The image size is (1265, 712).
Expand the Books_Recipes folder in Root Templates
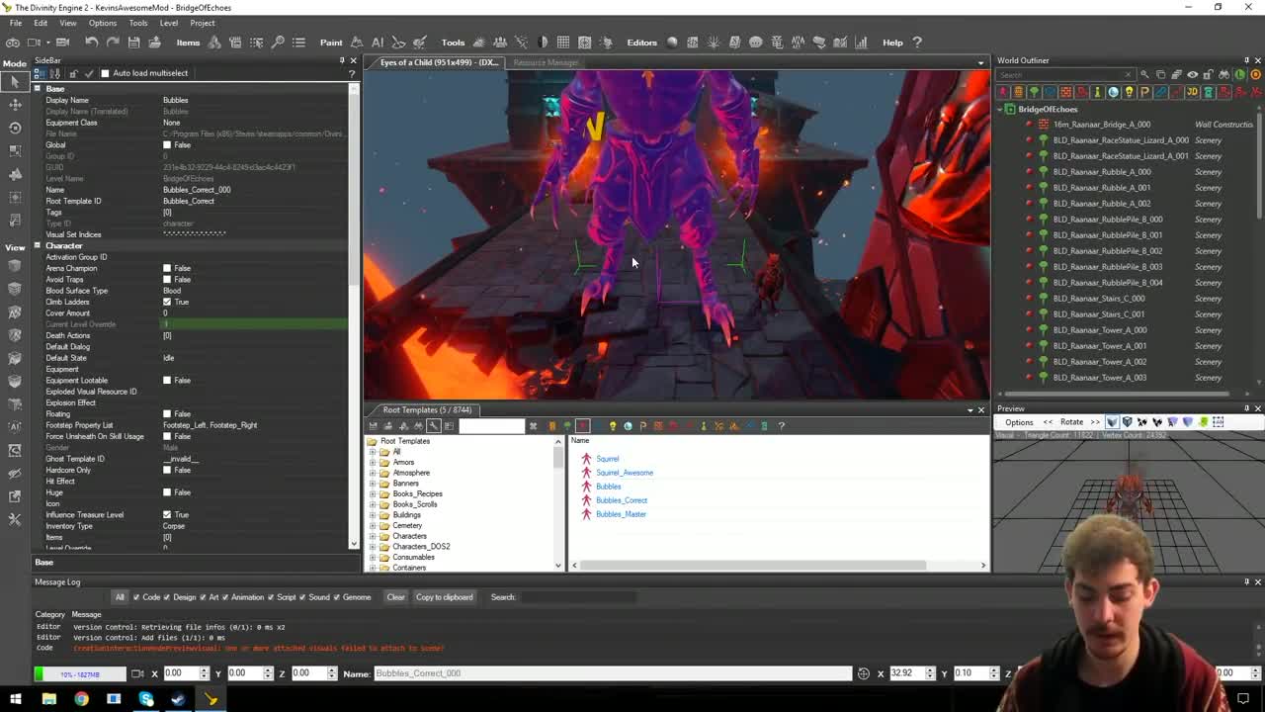373,493
